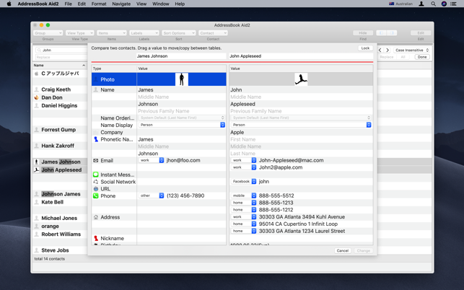This screenshot has height=290, width=464.
Task: Click the Phonetic Name blue icon
Action: click(x=96, y=139)
